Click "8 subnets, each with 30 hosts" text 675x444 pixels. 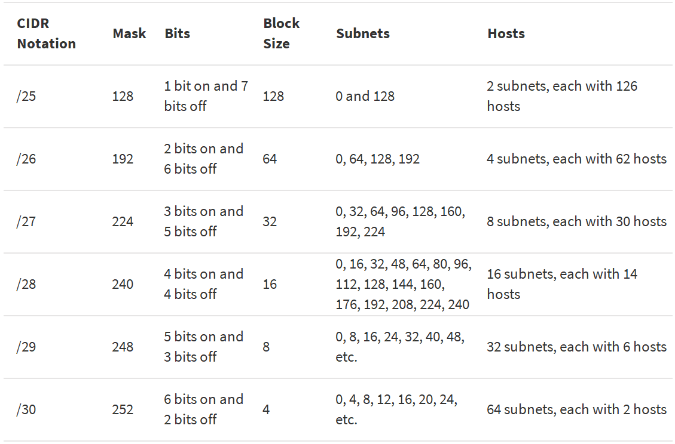(x=576, y=221)
